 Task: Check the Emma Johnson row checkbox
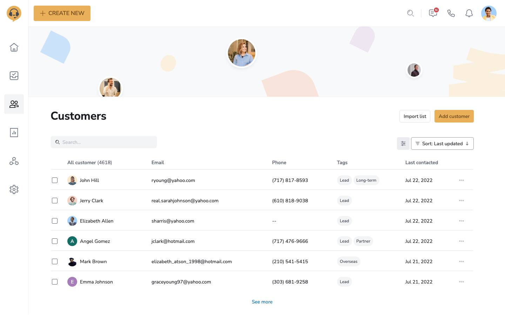pos(55,282)
